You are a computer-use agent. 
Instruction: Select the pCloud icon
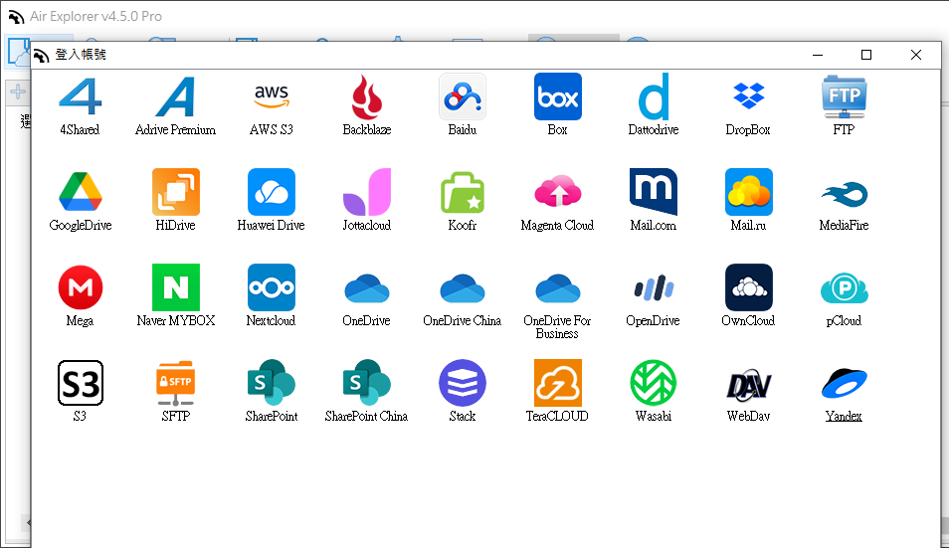pos(844,288)
